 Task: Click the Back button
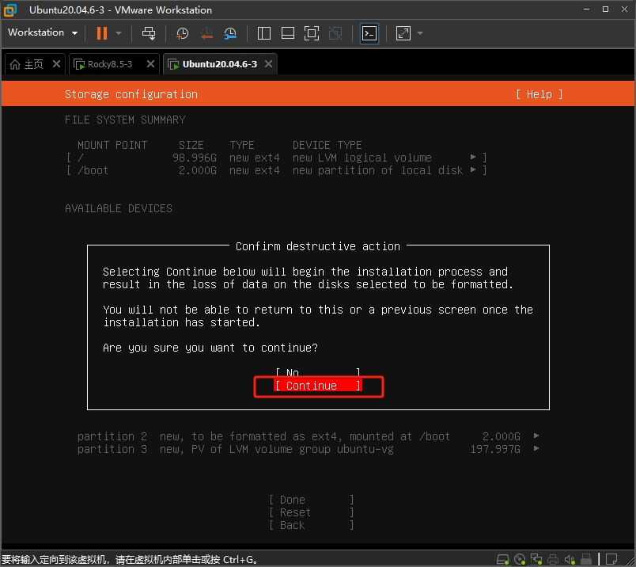click(312, 525)
